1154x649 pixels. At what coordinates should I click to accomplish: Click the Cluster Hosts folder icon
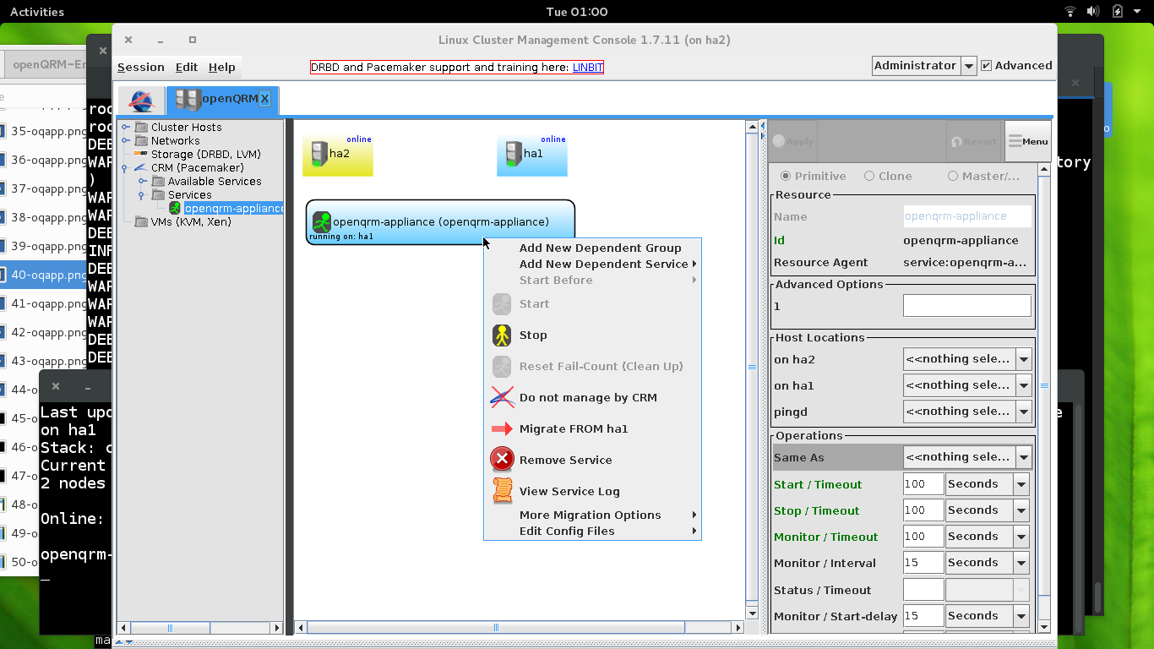click(x=141, y=127)
